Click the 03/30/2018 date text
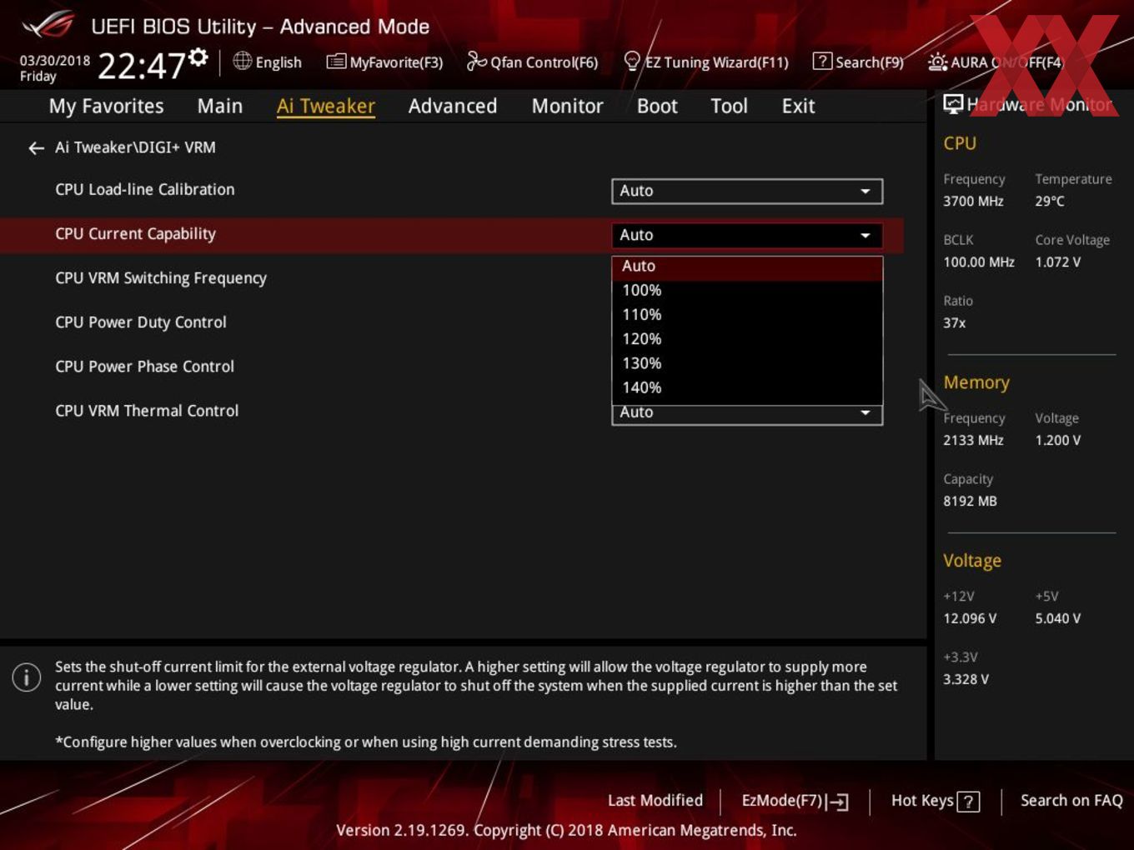1134x850 pixels. click(55, 60)
